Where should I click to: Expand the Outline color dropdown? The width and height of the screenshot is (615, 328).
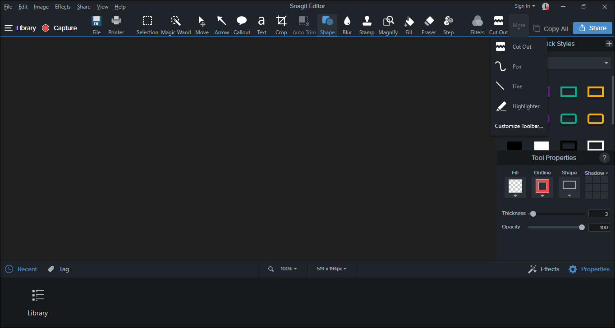pyautogui.click(x=542, y=196)
